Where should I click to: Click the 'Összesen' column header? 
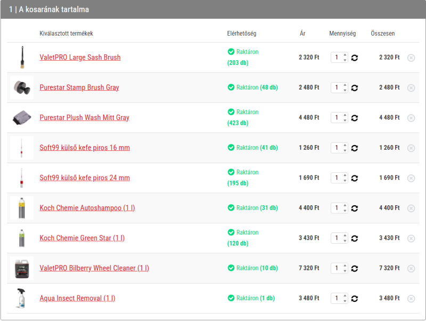click(382, 34)
